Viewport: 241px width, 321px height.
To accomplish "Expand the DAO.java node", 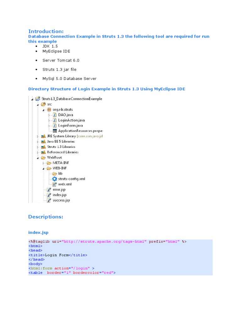I will (49, 115).
